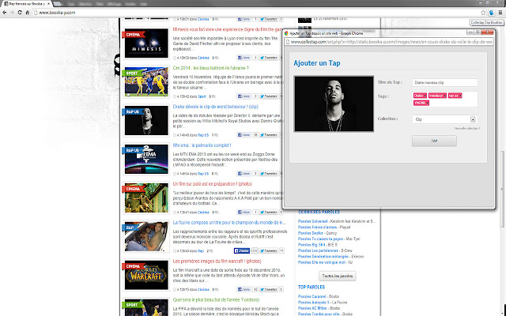Click the World of Warcraft thumbnail
The image size is (506, 316).
click(x=146, y=275)
